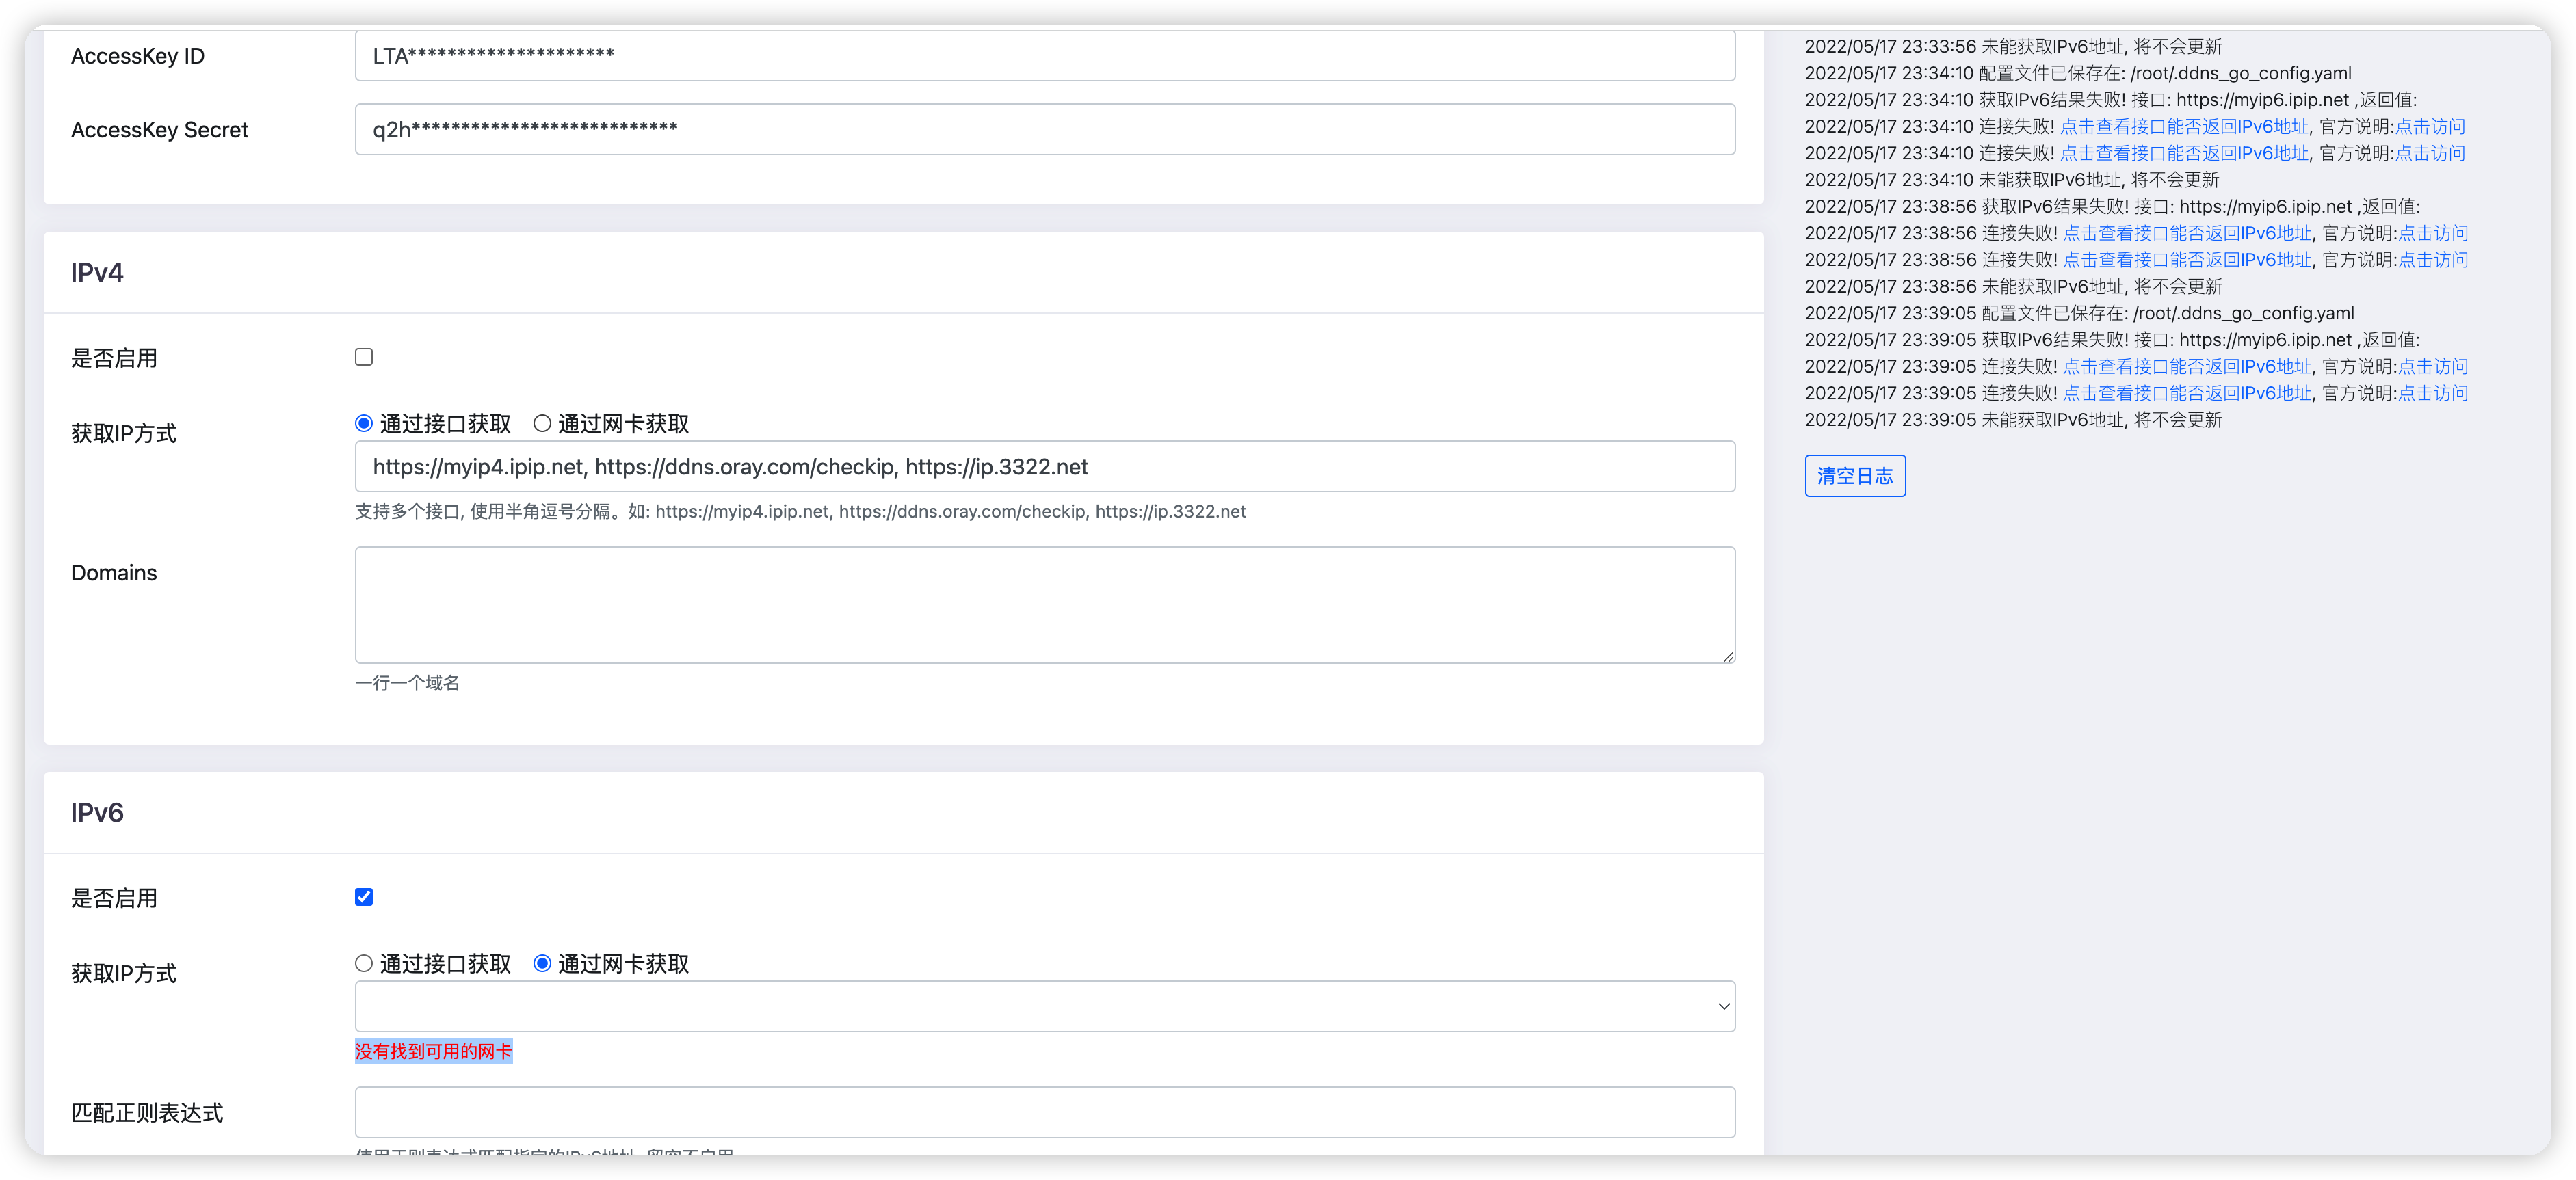
Task: Select IPv4 通过网卡获取 radio option
Action: [x=542, y=424]
